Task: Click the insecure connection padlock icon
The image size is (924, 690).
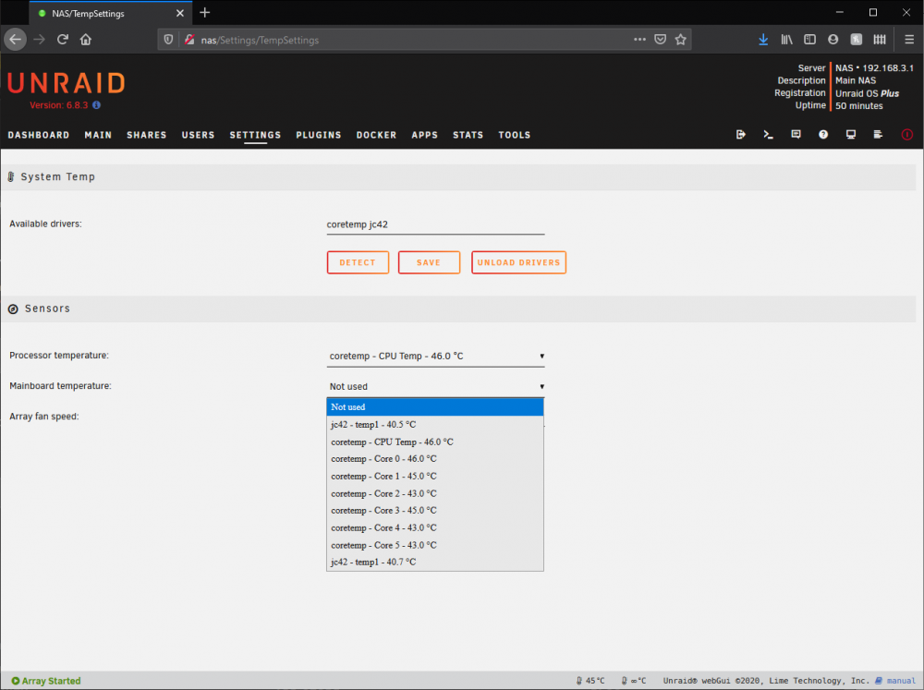Action: pos(189,40)
